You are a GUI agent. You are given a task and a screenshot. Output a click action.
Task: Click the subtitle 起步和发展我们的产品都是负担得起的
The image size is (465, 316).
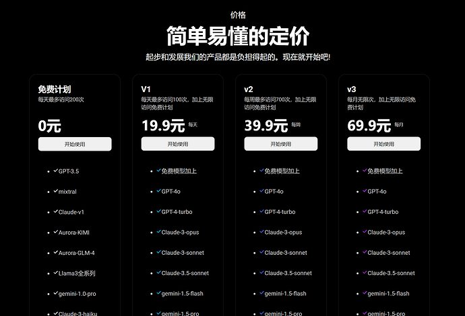click(x=238, y=56)
